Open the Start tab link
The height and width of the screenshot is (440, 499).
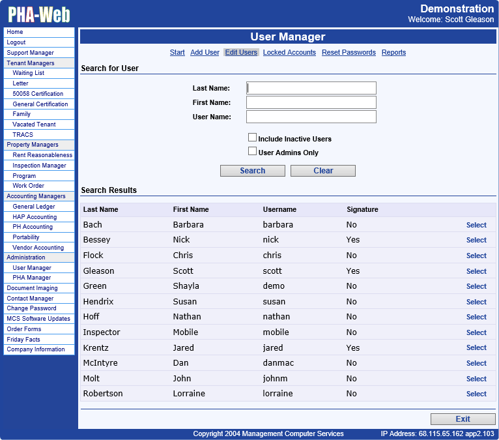[177, 52]
